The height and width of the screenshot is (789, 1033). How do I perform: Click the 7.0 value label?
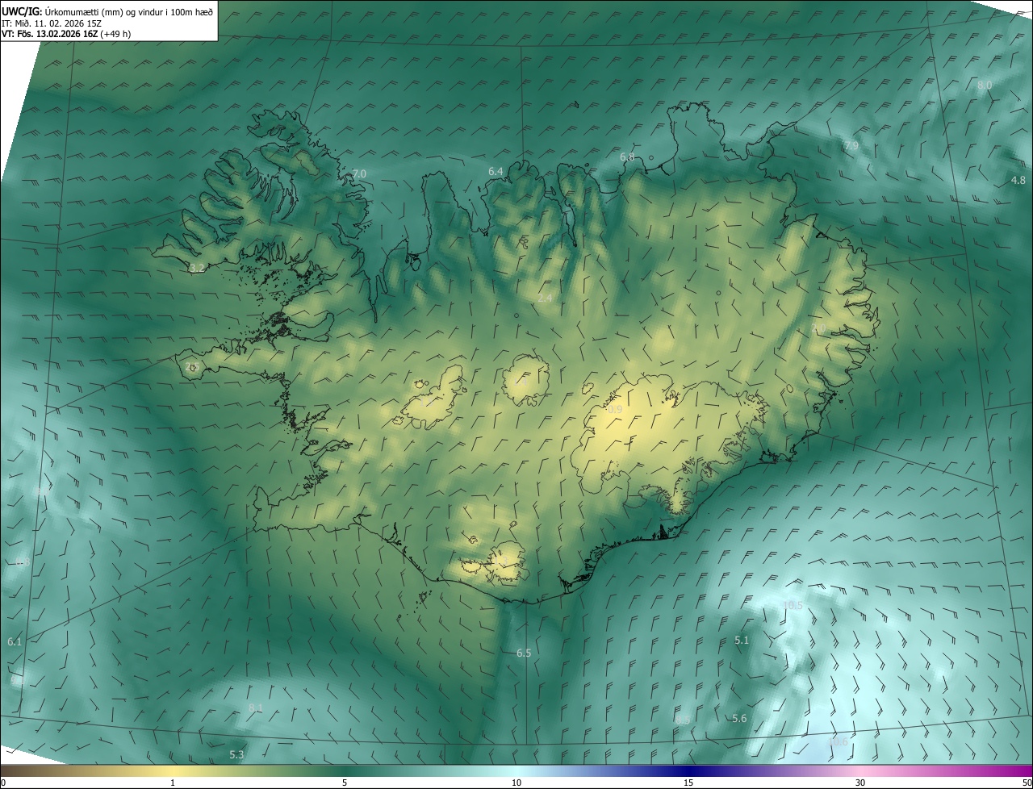coord(359,173)
